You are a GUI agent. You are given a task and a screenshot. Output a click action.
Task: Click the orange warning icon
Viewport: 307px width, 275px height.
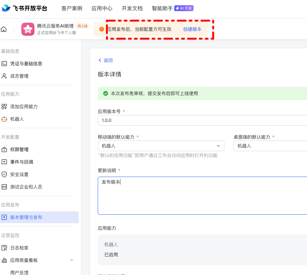(102, 29)
